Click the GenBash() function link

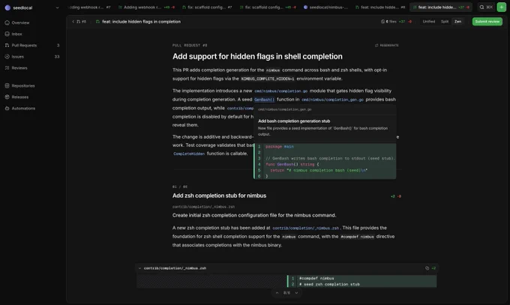point(264,100)
